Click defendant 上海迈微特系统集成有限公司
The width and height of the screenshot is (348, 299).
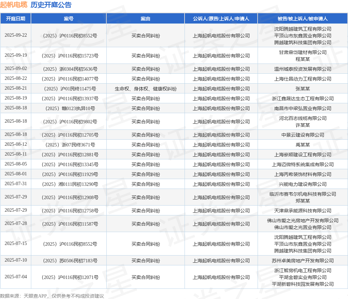pos(303,164)
